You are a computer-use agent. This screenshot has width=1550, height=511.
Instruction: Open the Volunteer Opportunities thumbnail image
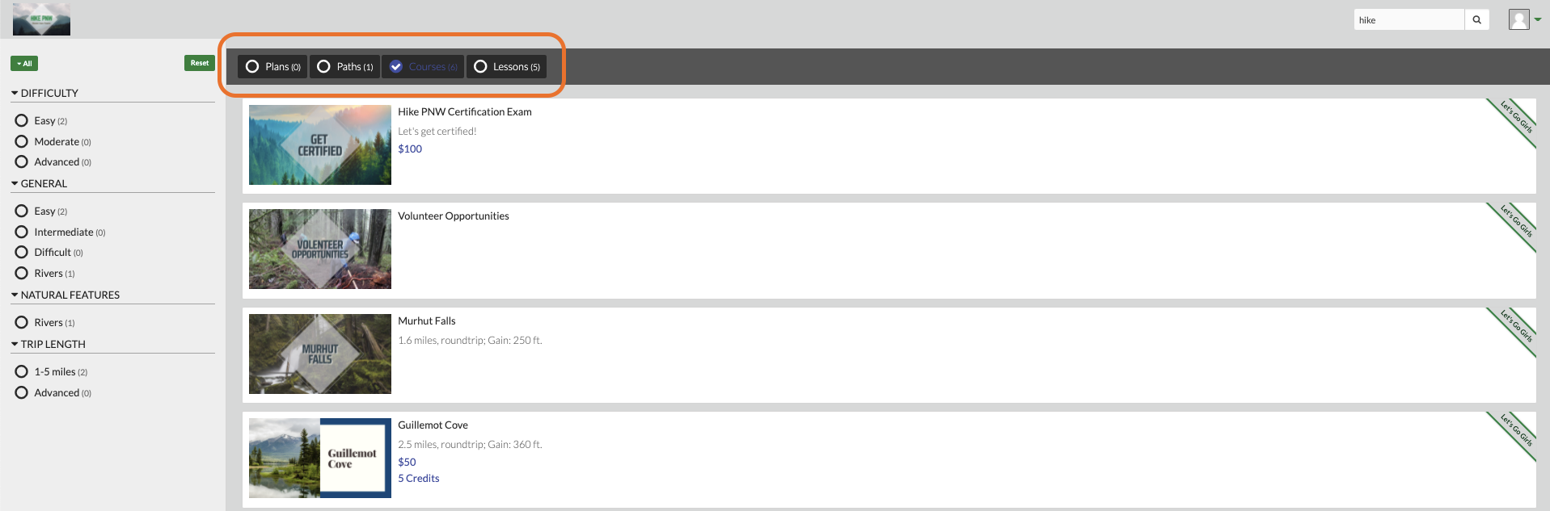tap(320, 249)
